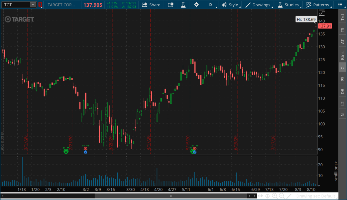Select the crosshair pointer tool

coord(268,196)
